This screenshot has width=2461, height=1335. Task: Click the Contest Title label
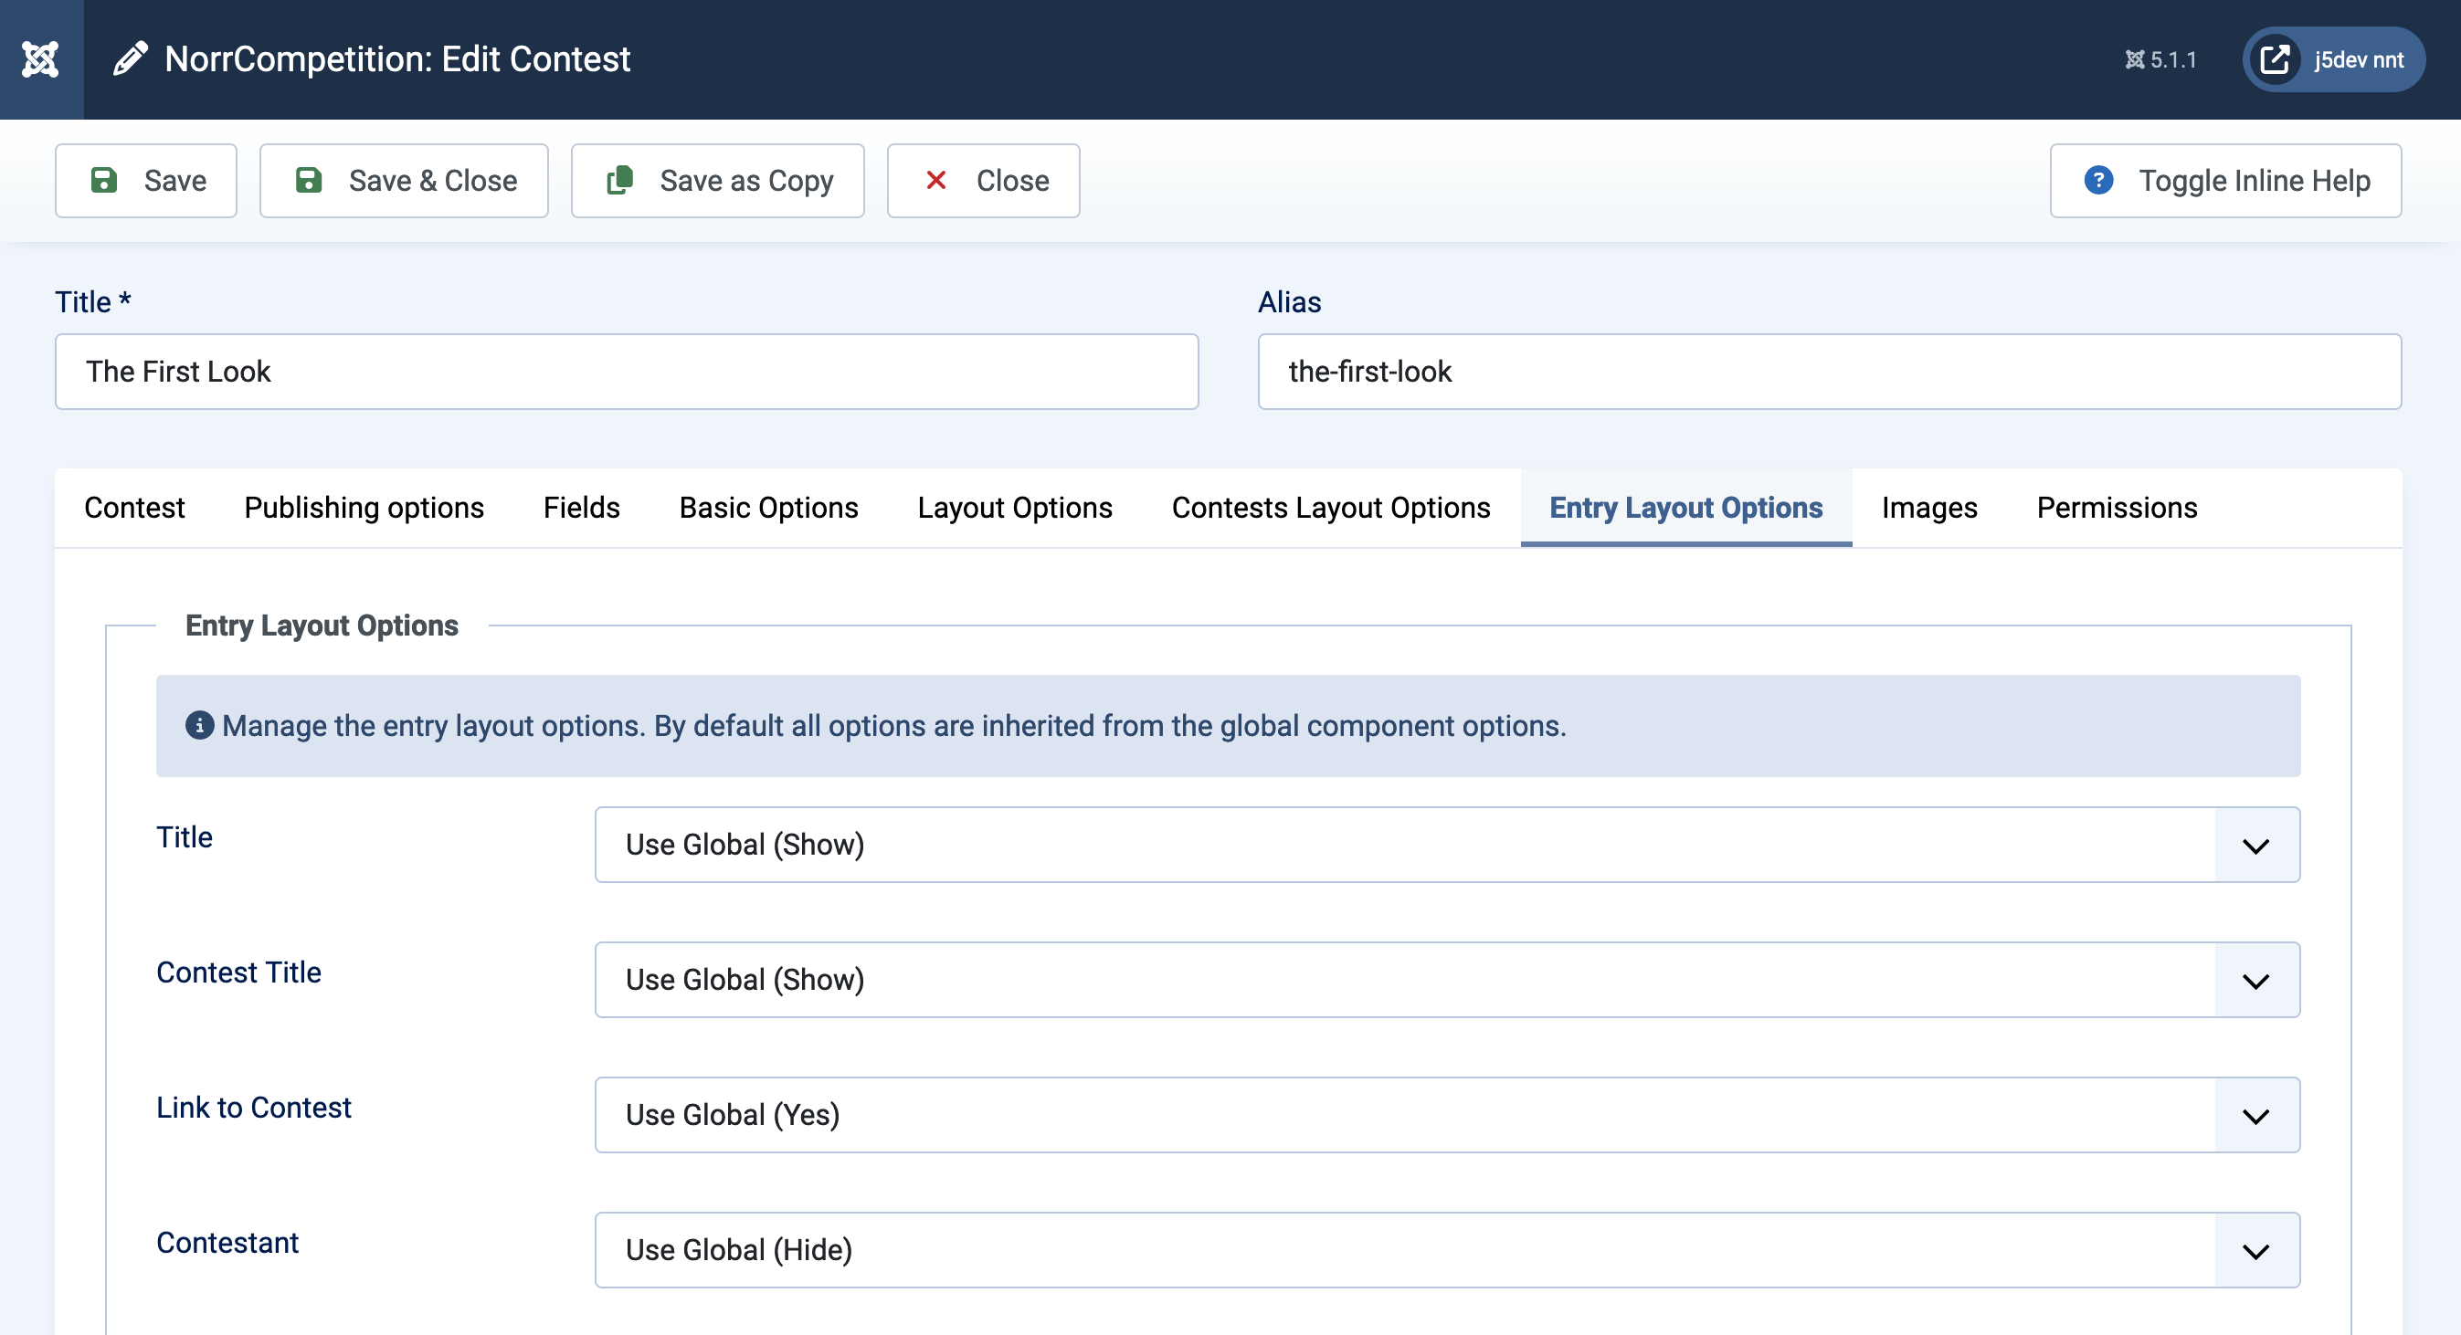pyautogui.click(x=238, y=972)
